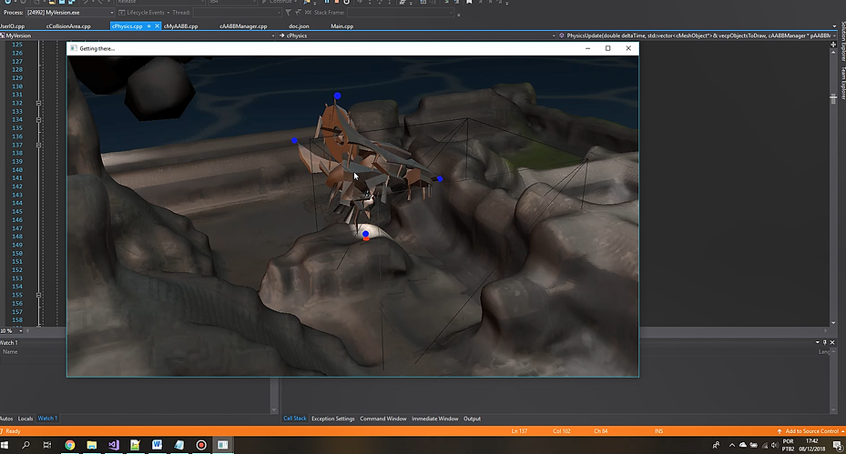Open the Main.cpp tab
Viewport: 846px width, 454px height.
pyautogui.click(x=342, y=25)
